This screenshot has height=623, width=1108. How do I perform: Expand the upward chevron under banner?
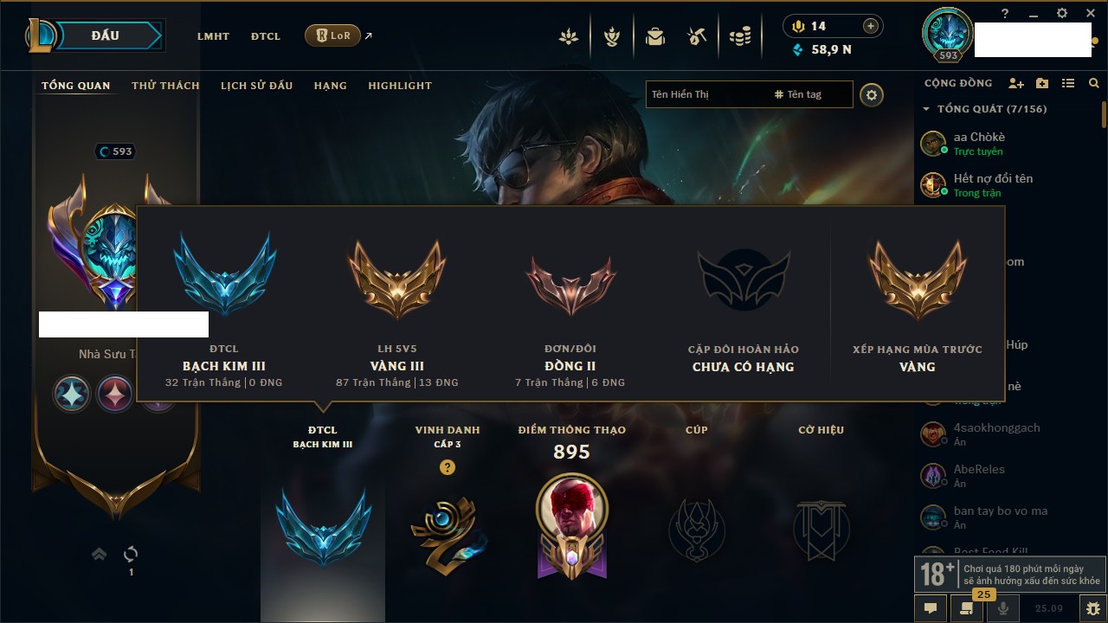click(100, 554)
